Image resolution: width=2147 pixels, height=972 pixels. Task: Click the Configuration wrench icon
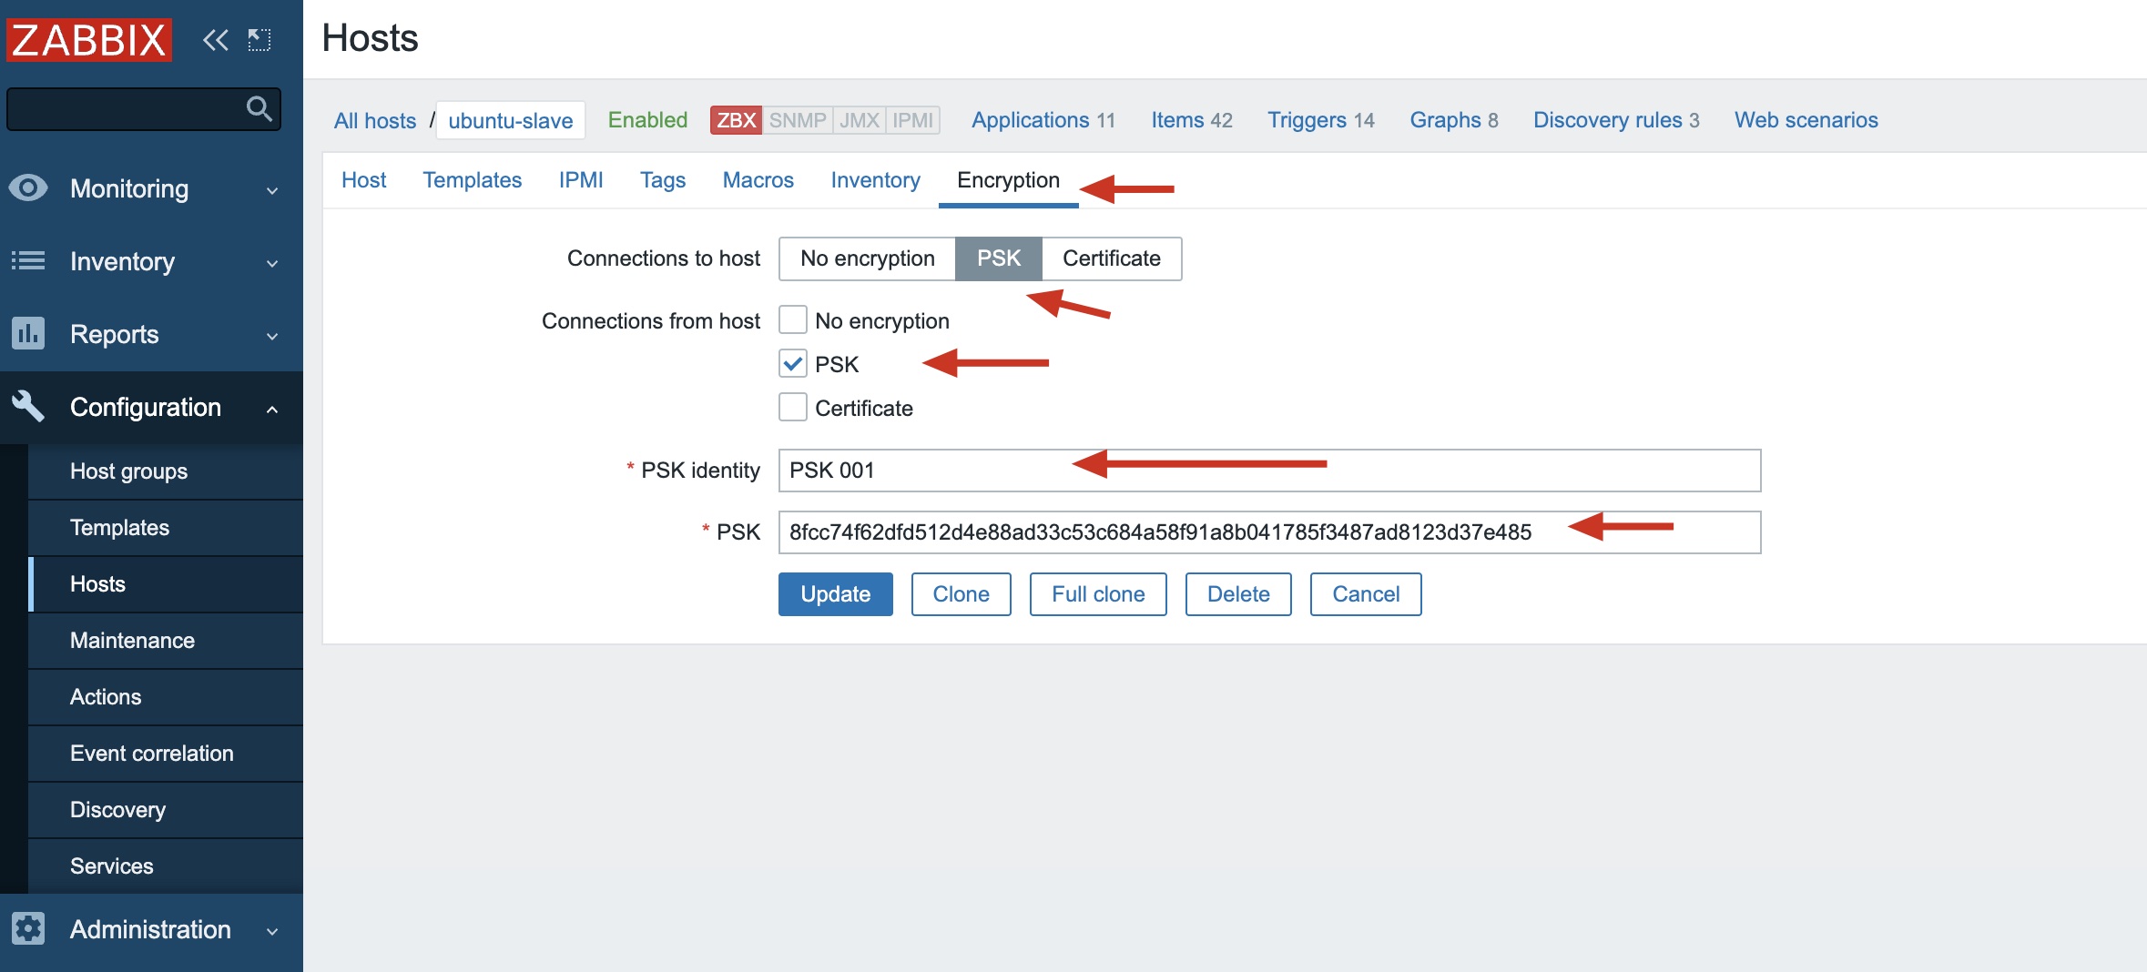[28, 406]
